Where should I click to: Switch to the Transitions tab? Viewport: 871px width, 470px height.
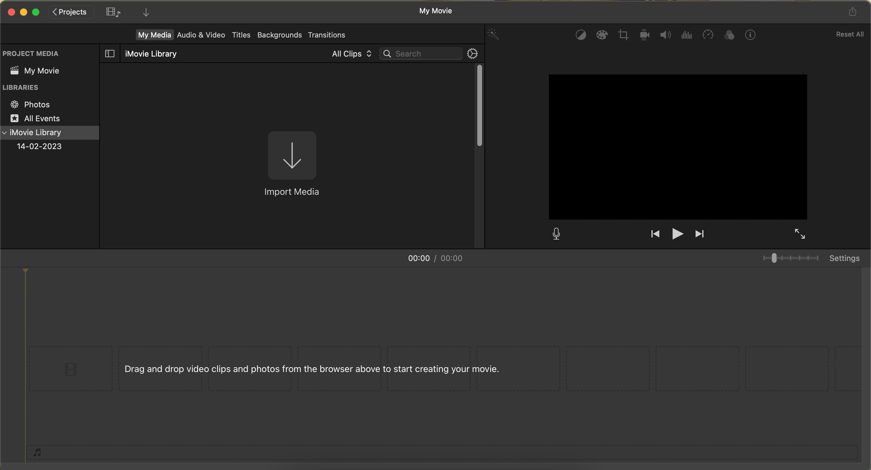pos(326,34)
